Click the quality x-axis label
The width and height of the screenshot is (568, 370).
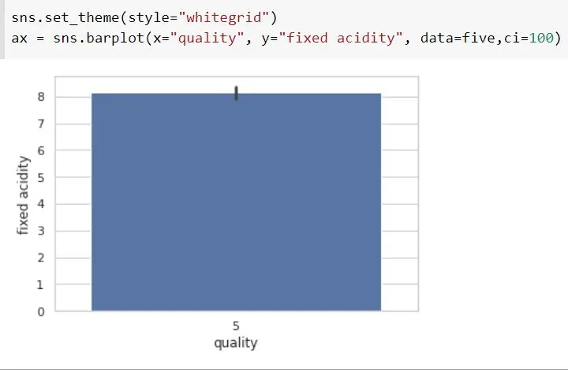236,343
